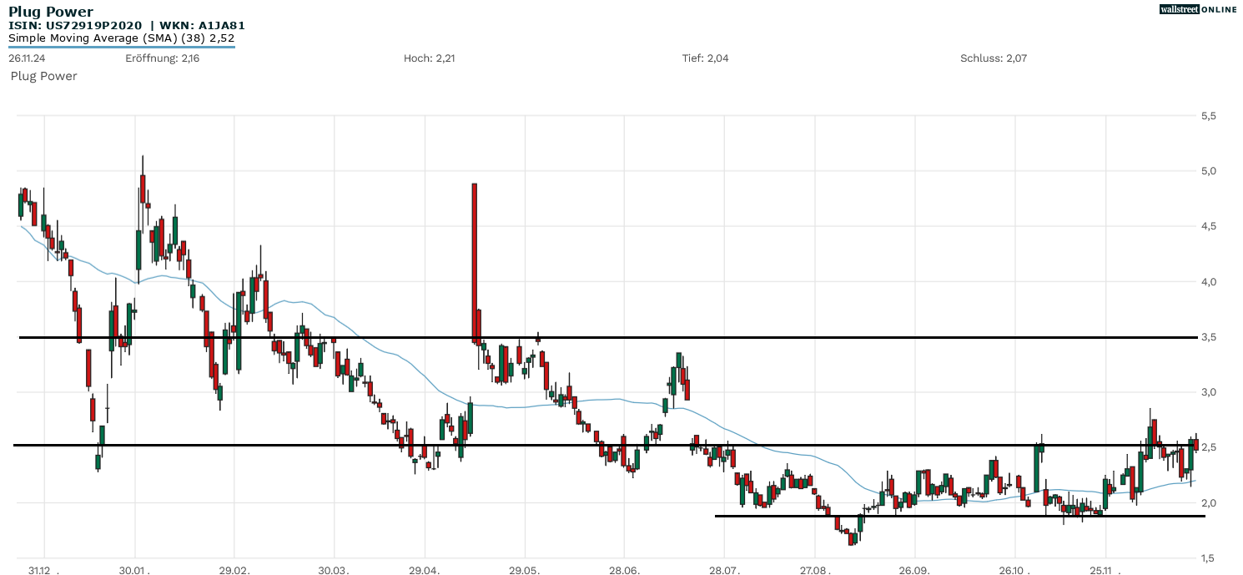This screenshot has height=575, width=1243.
Task: Click the Hoch 2,21 value
Action: (429, 58)
